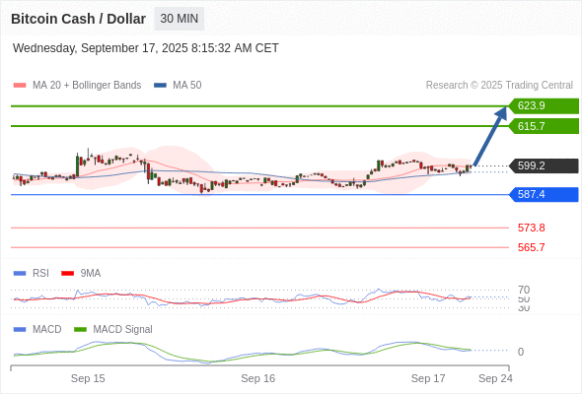Image resolution: width=582 pixels, height=394 pixels.
Task: Click the blue upward forecast arrow
Action: coord(490,136)
